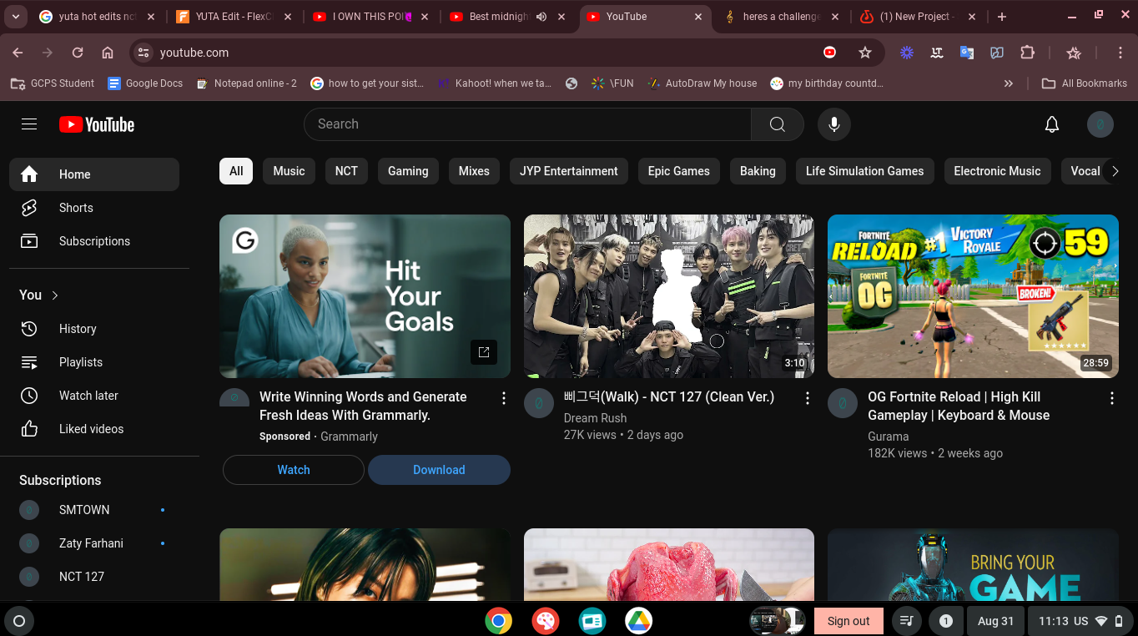Open the tab search dropdown arrow
Viewport: 1138px width, 636px height.
[15, 17]
